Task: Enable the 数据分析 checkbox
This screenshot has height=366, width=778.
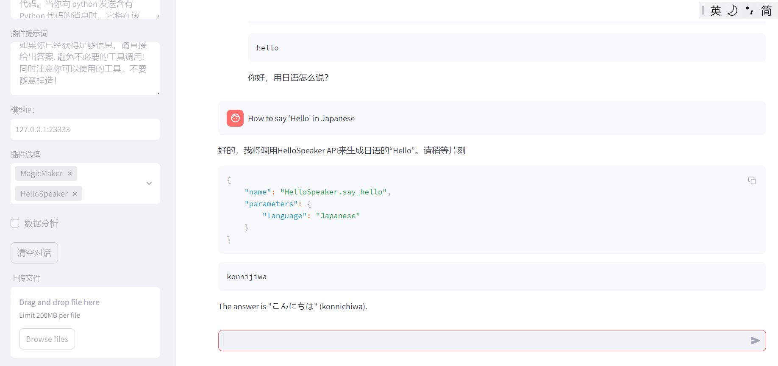Action: pos(15,223)
